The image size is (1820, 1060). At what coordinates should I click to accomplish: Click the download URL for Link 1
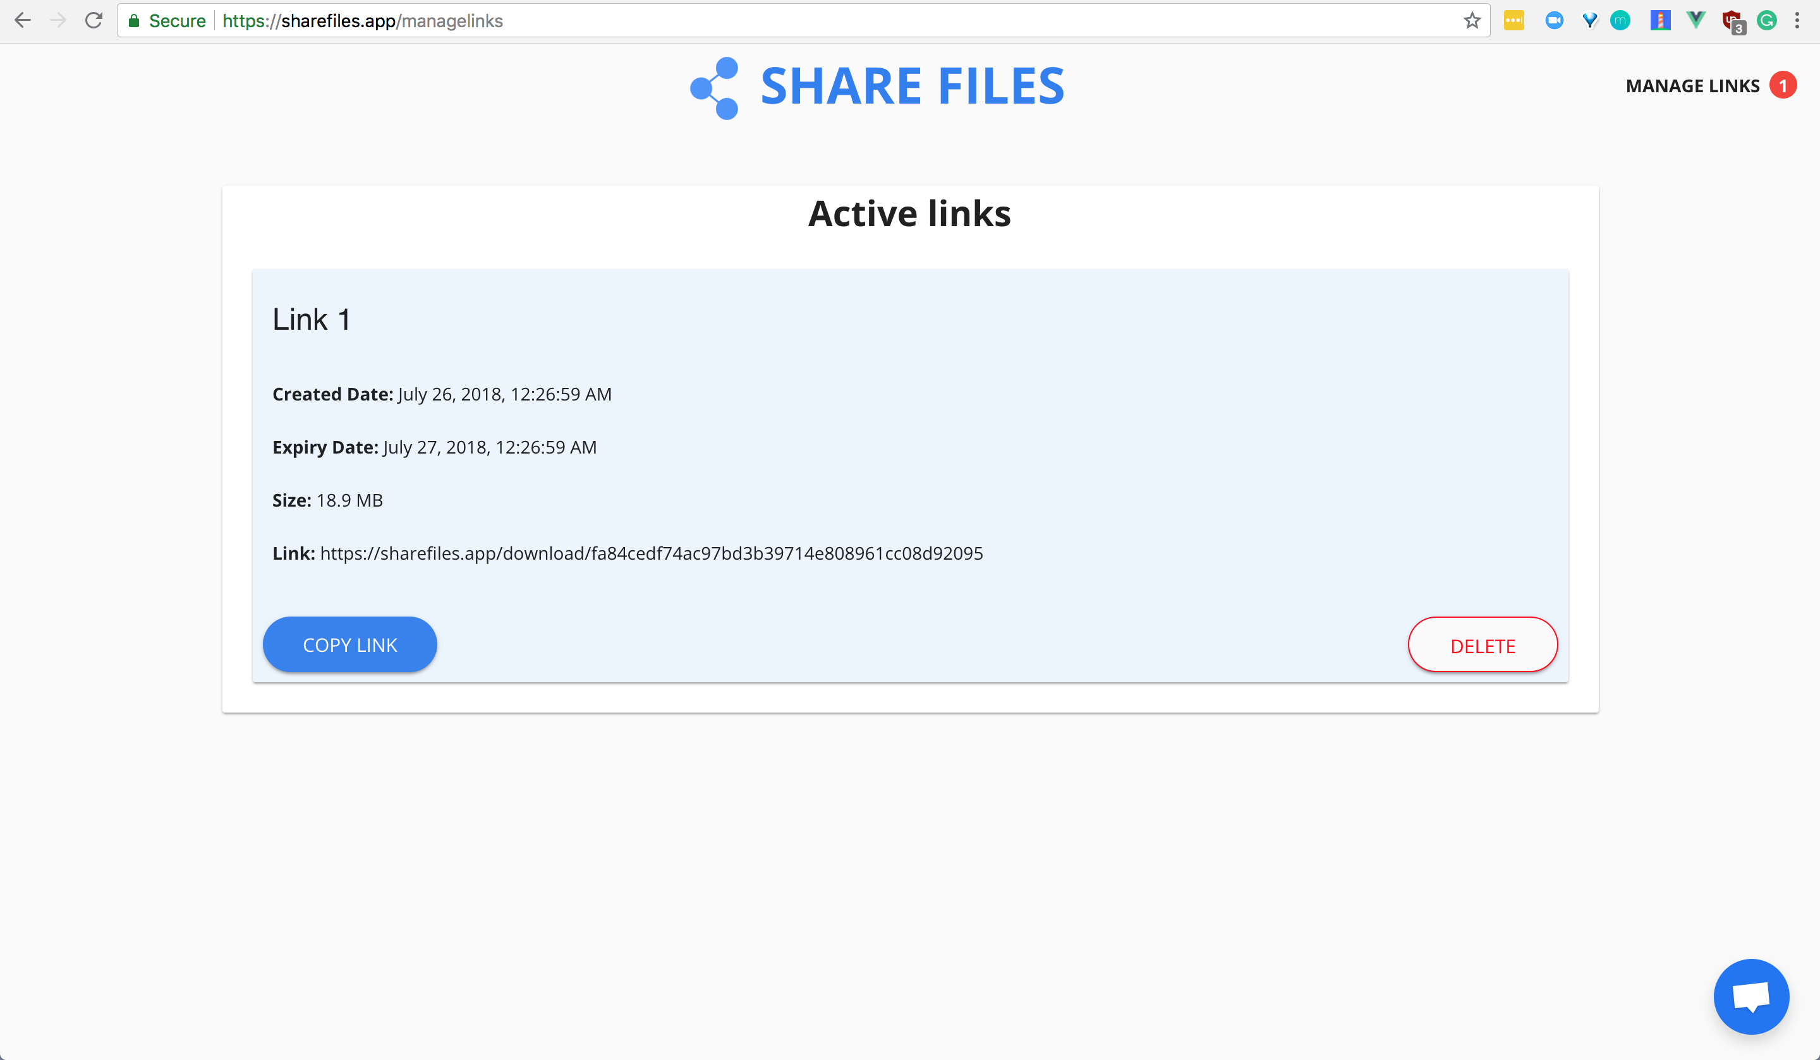click(651, 553)
